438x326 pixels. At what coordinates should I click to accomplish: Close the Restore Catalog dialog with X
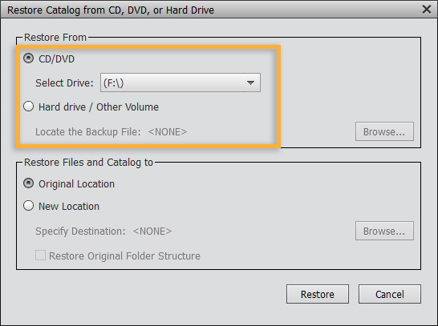(x=426, y=10)
